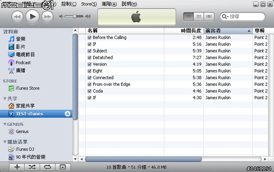
Task: Collapse the GENIUS section
Action: [5, 124]
